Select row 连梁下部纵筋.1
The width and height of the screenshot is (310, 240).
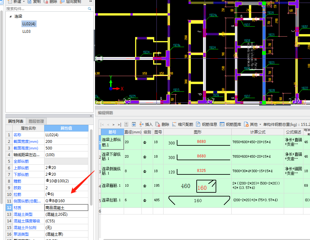112,157
